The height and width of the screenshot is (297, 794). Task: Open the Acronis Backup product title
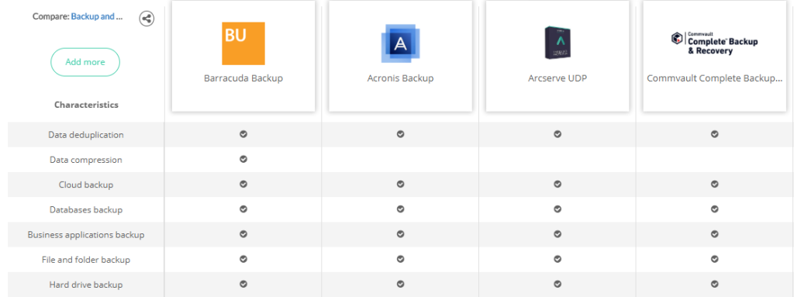click(401, 78)
